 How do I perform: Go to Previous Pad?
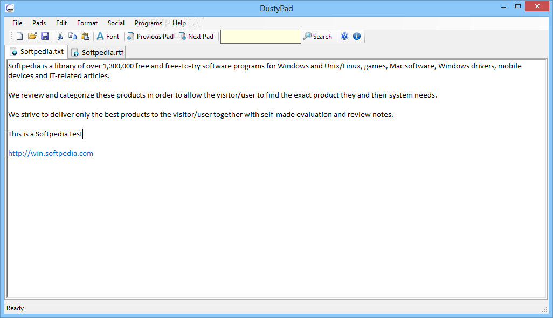coord(150,36)
